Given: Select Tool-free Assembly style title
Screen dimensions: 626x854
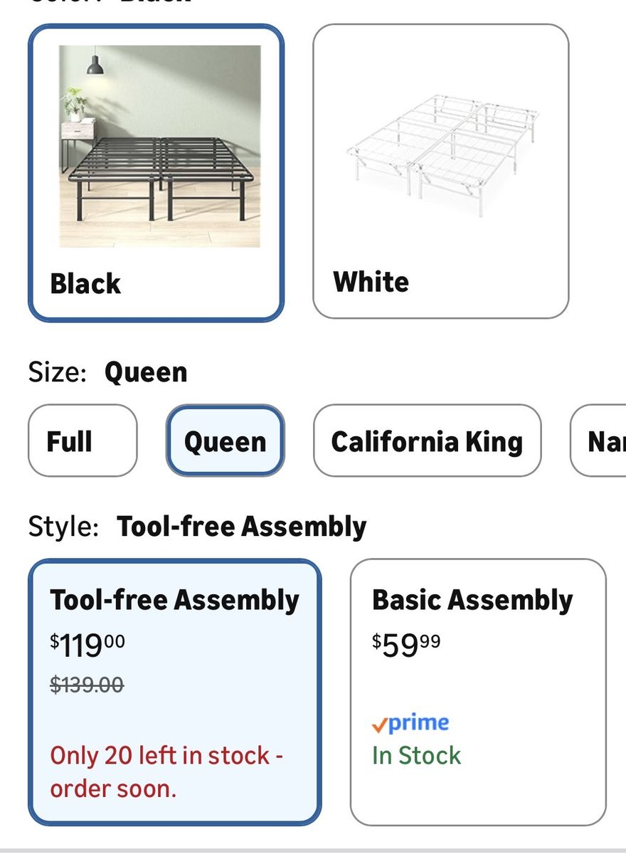Looking at the screenshot, I should [x=174, y=600].
